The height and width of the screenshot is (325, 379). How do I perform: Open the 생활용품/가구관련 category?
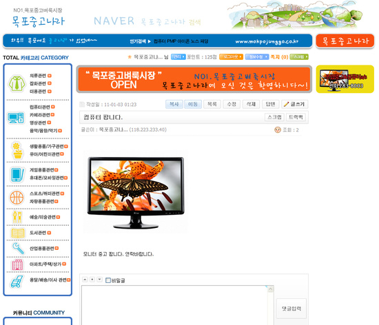click(47, 147)
